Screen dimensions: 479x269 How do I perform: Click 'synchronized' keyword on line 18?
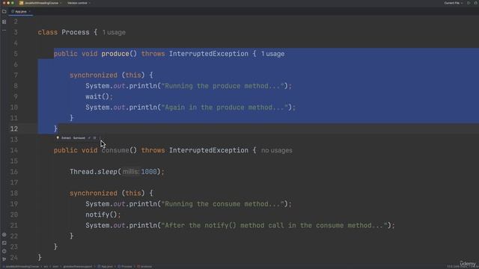(x=94, y=194)
